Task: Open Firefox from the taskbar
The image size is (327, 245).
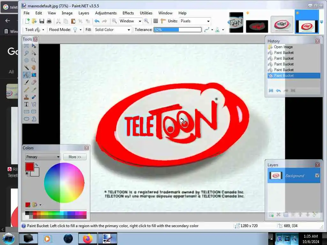Action: [x=87, y=239]
